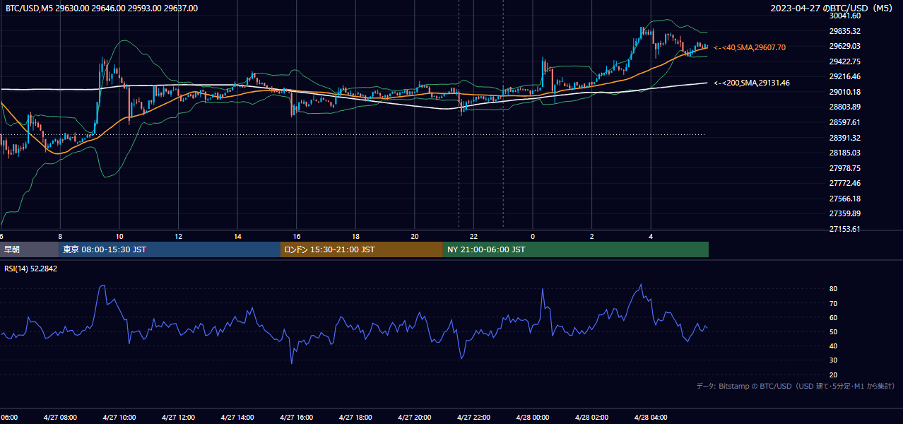
Task: Click the 4/27 22:00 time label
Action: (x=473, y=418)
